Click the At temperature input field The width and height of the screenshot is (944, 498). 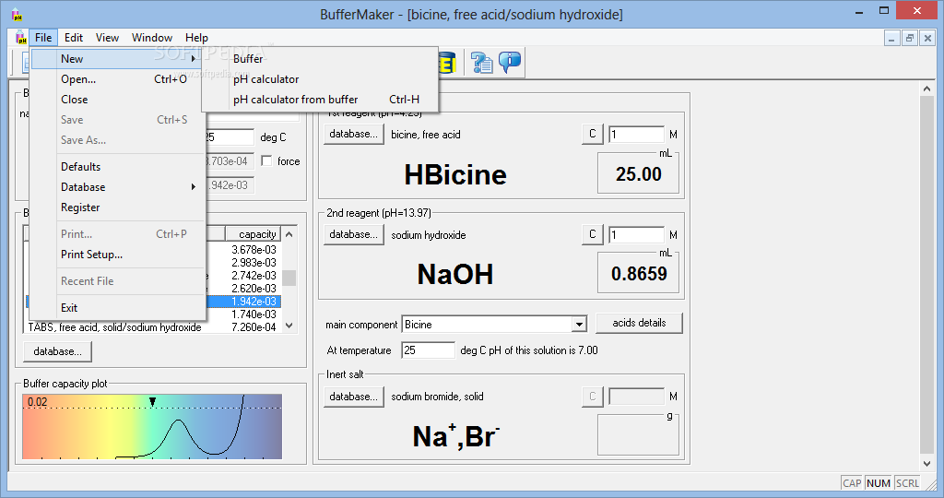coord(428,350)
